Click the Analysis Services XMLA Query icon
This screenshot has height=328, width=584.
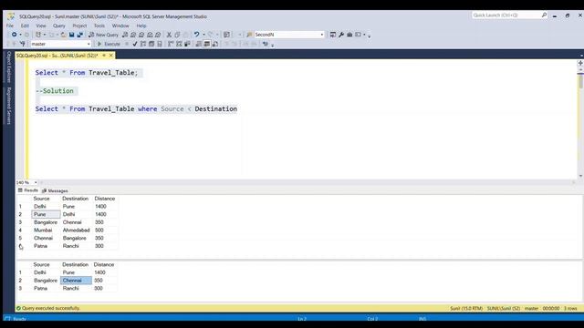(150, 35)
